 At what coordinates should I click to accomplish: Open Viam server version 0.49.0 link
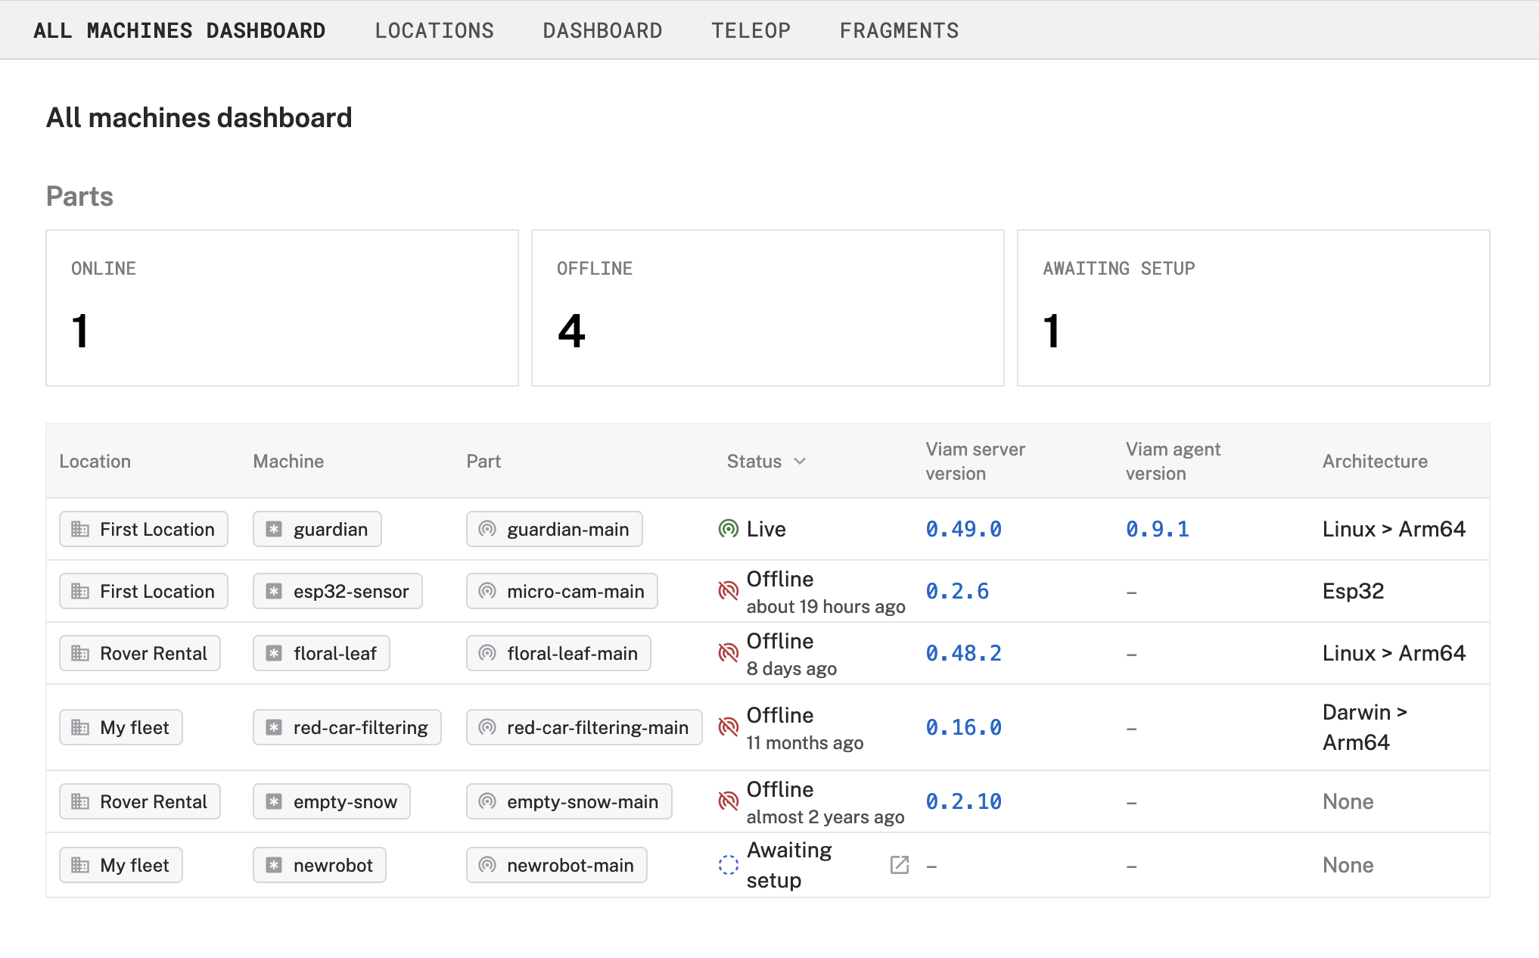point(963,529)
